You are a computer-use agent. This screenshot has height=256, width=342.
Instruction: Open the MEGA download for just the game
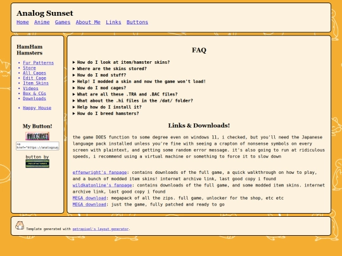pyautogui.click(x=89, y=205)
